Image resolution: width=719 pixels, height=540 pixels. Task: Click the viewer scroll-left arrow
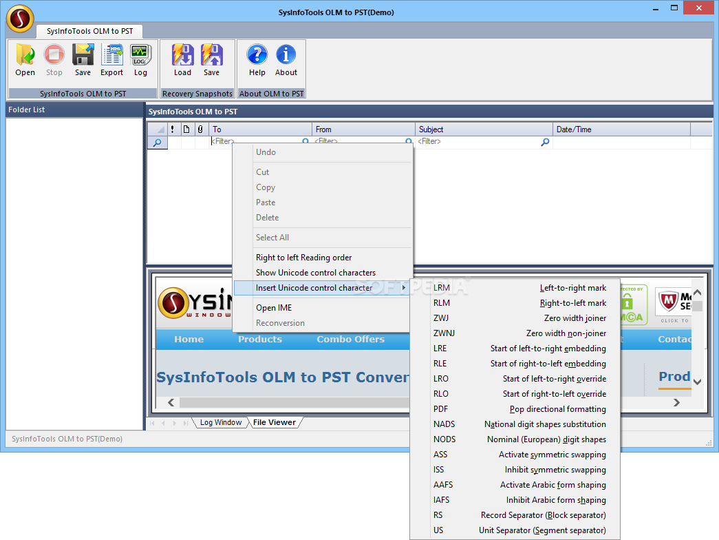point(171,403)
